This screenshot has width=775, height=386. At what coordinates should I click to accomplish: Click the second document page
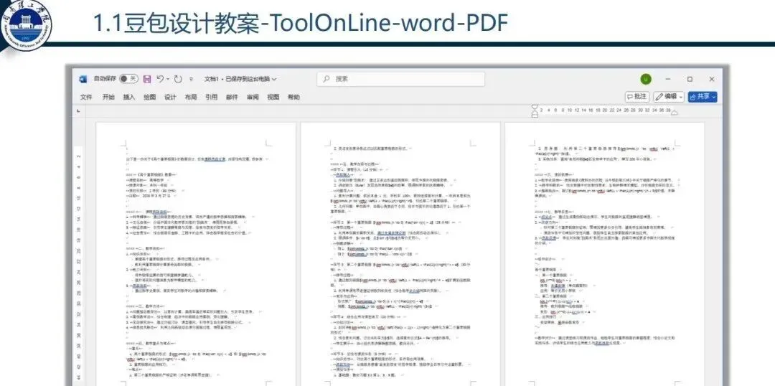(400, 254)
